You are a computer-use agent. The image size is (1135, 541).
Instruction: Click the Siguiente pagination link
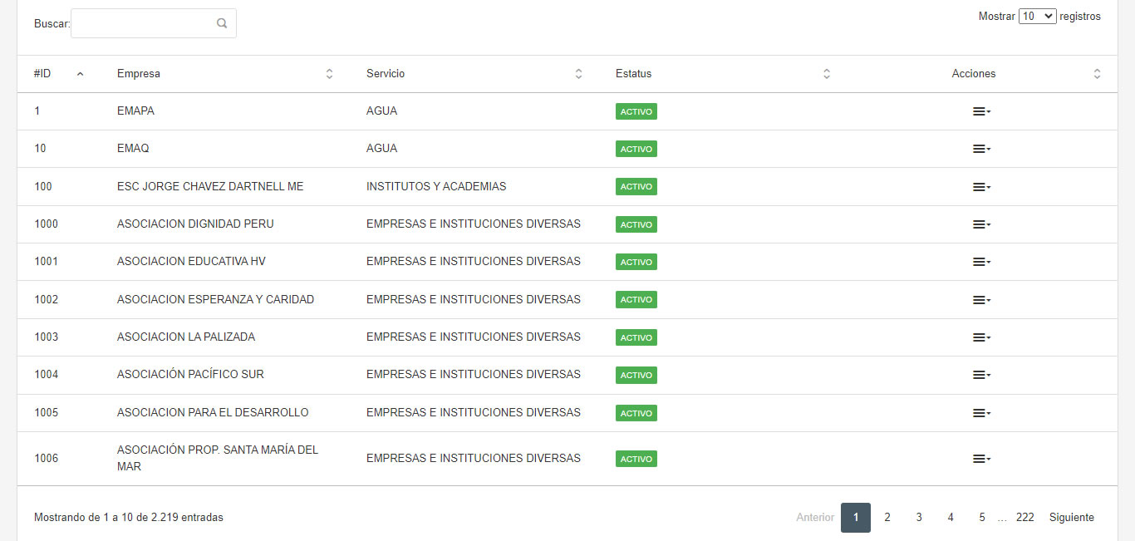click(1072, 517)
